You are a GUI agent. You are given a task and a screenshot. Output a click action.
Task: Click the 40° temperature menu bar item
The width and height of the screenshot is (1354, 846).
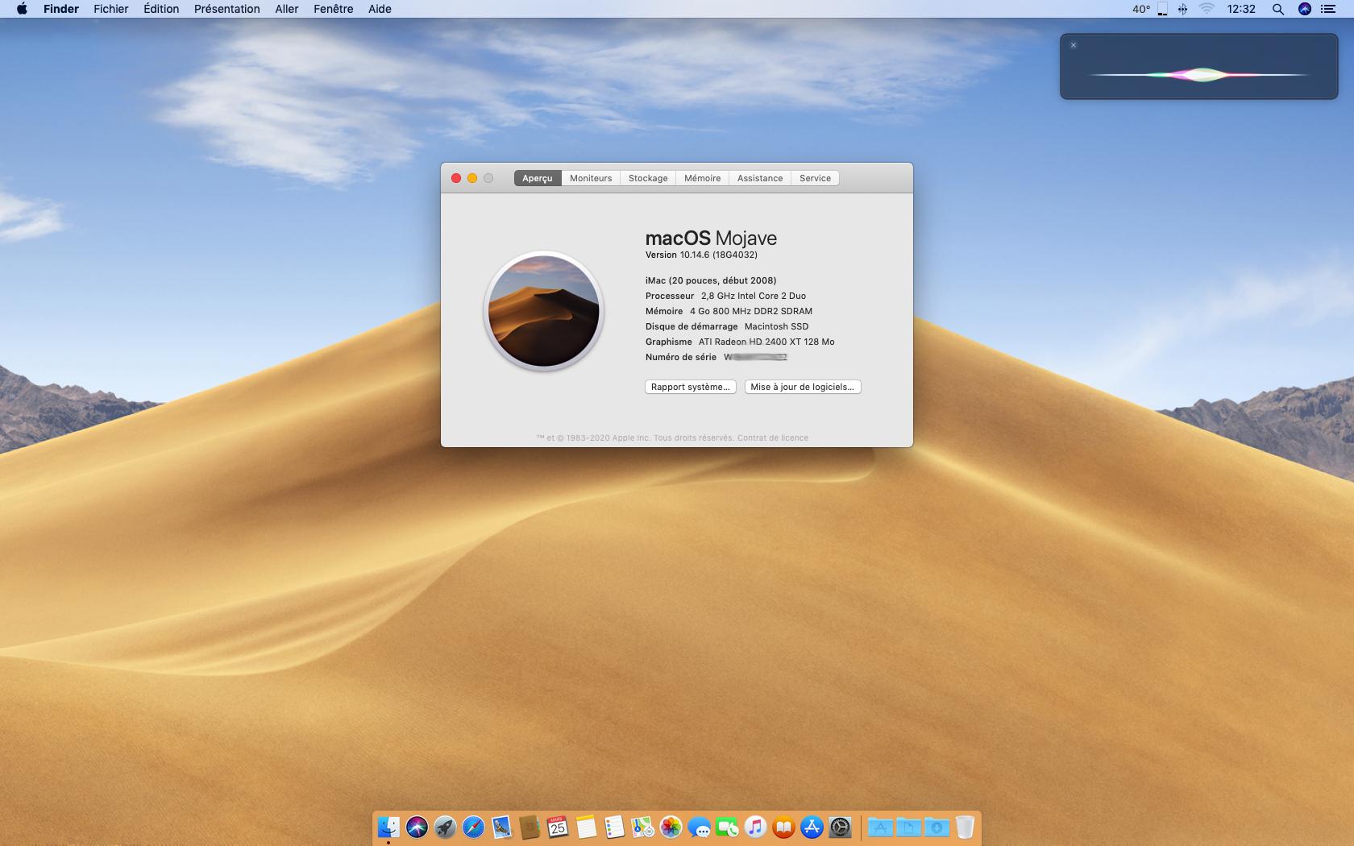[x=1141, y=9]
